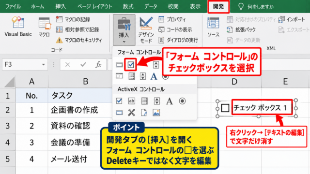The height and width of the screenshot is (174, 310).
Task: Start マクロの記録 macro recording
Action: point(73,19)
